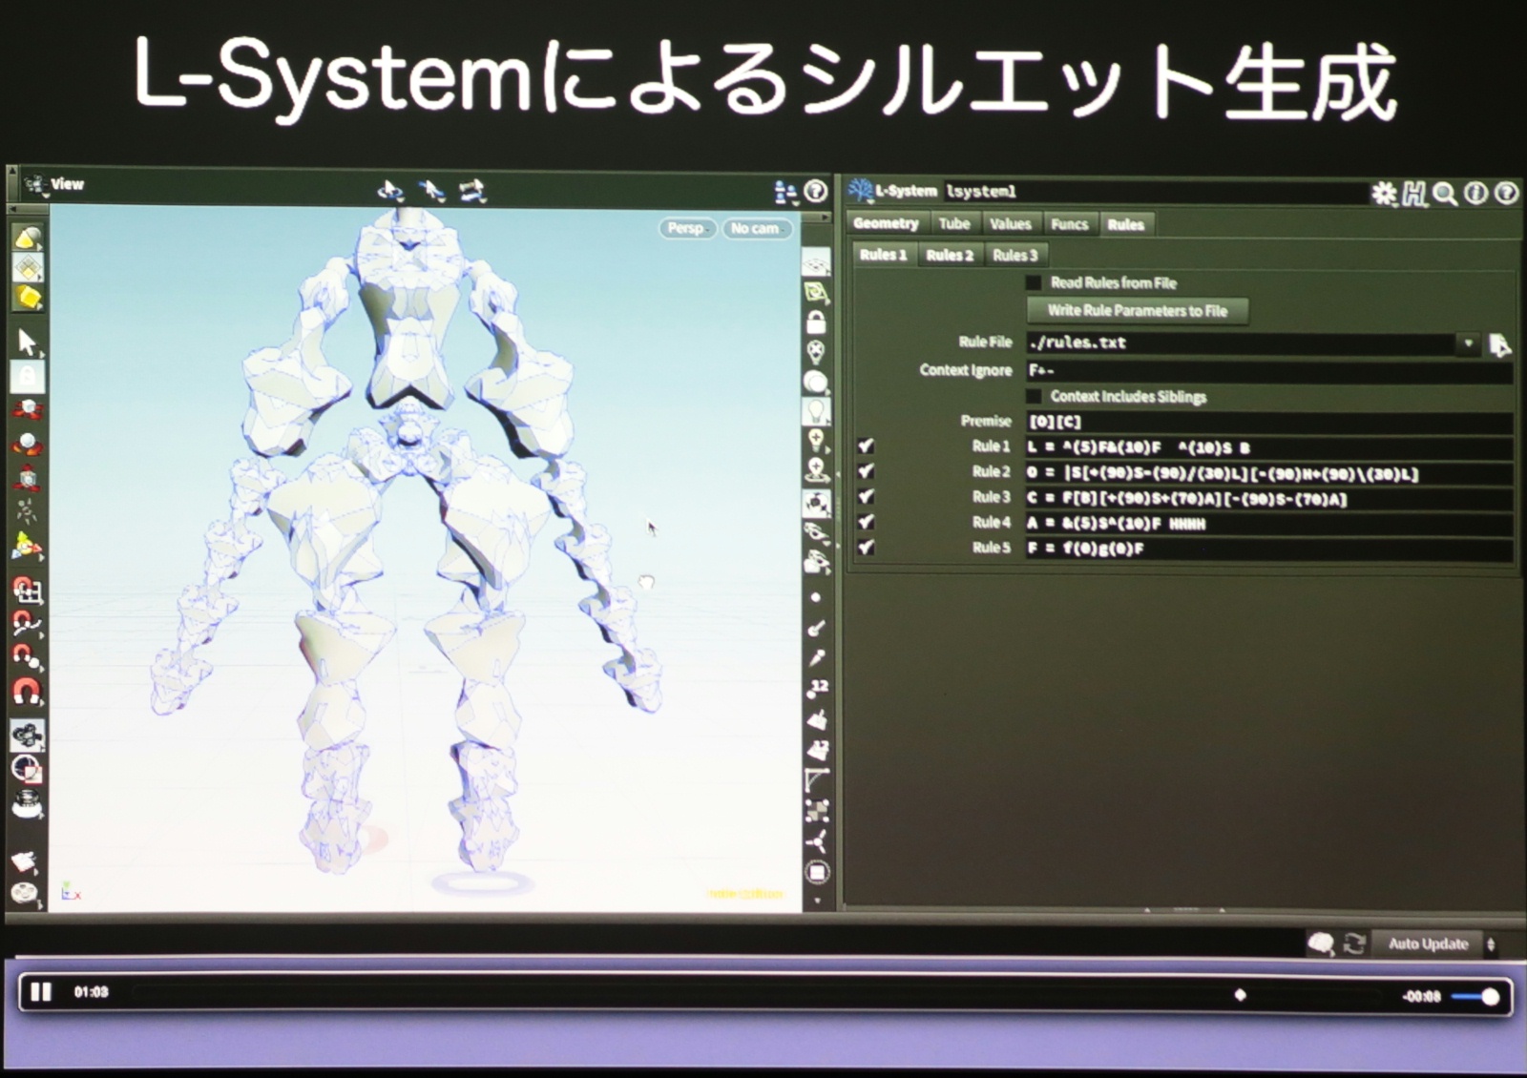Open file chooser icon beside Rule File

point(1499,344)
